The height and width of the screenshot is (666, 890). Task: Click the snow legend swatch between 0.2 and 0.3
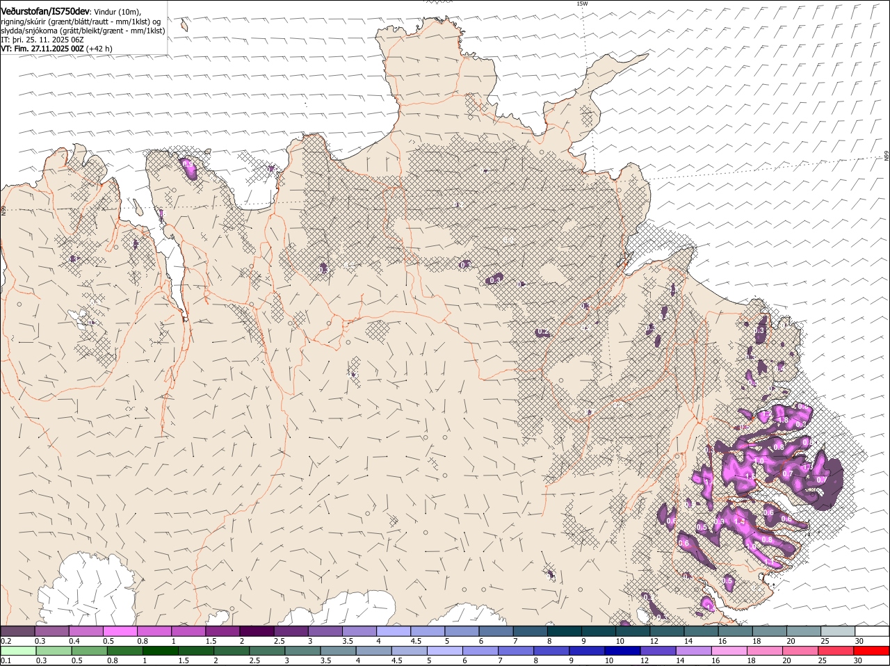(17, 631)
